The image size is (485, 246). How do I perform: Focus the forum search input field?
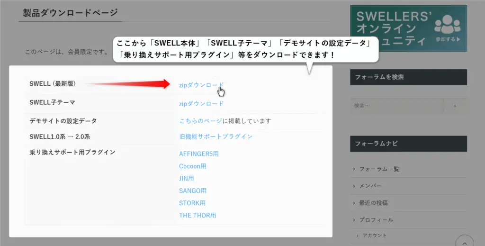click(x=397, y=106)
